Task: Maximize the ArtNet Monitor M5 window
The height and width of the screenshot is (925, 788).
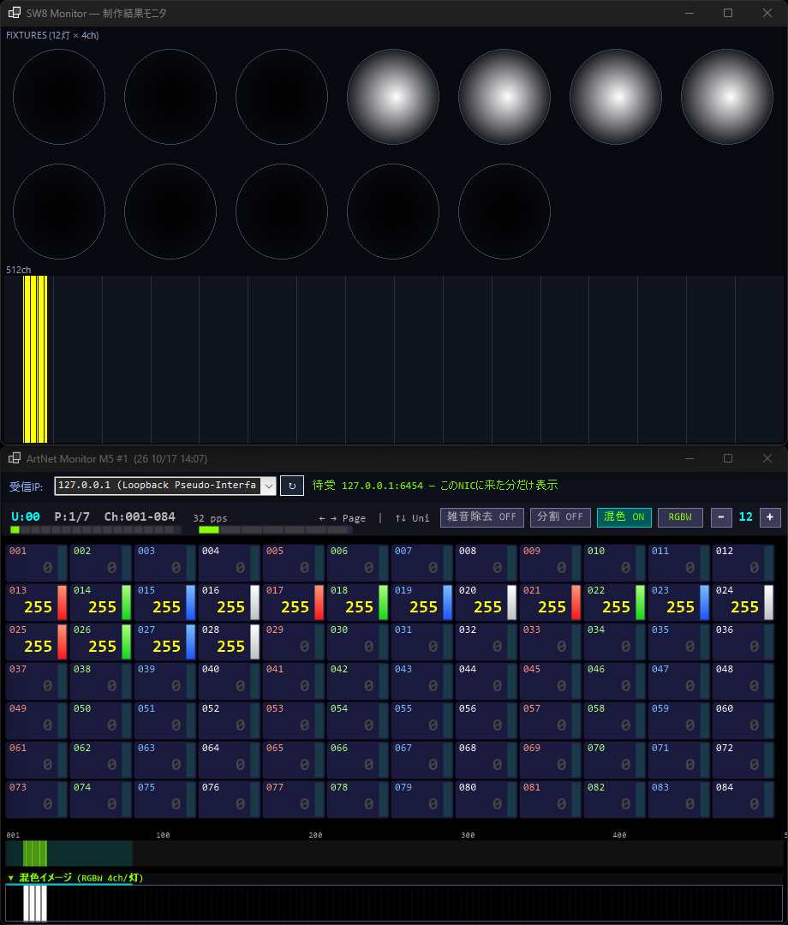Action: point(728,458)
